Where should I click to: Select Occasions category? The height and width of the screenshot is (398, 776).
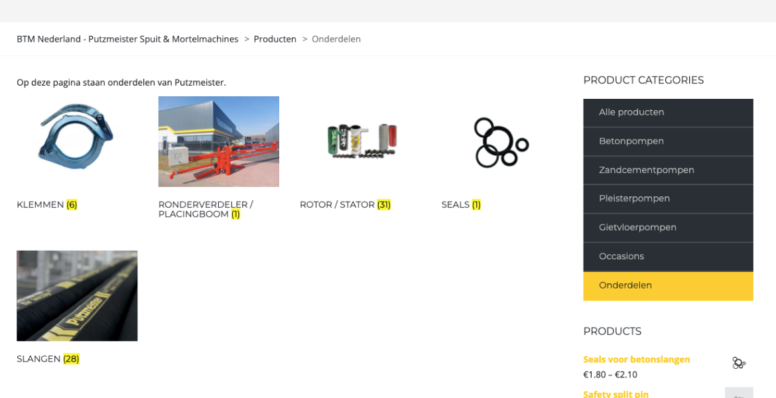pos(668,257)
